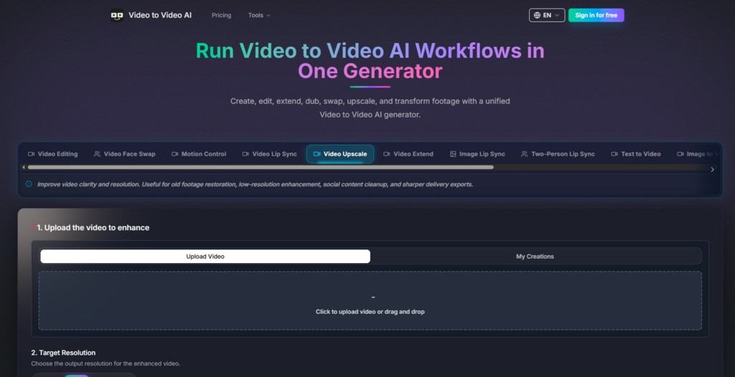
Task: Click the people icon on Video Face Swap
Action: click(x=97, y=154)
